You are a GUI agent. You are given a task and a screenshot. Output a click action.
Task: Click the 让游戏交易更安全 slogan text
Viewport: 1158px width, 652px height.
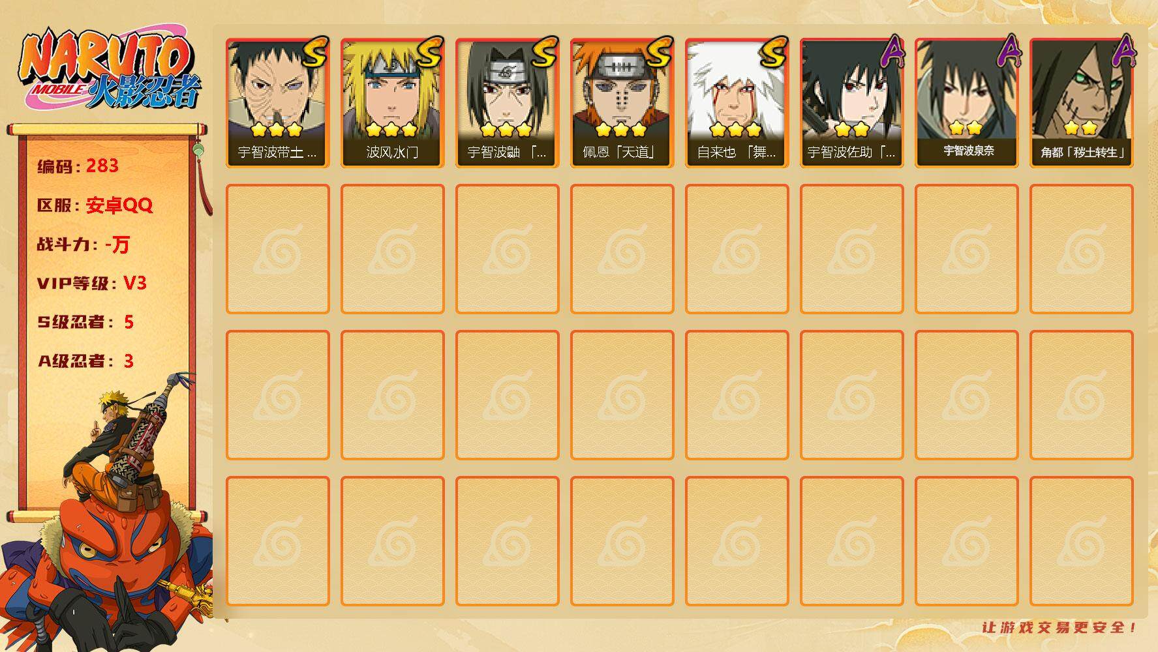[1059, 627]
